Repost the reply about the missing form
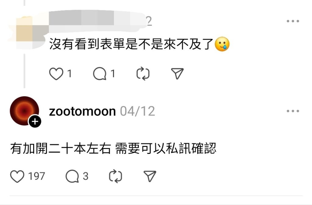The width and height of the screenshot is (312, 205). pyautogui.click(x=143, y=74)
